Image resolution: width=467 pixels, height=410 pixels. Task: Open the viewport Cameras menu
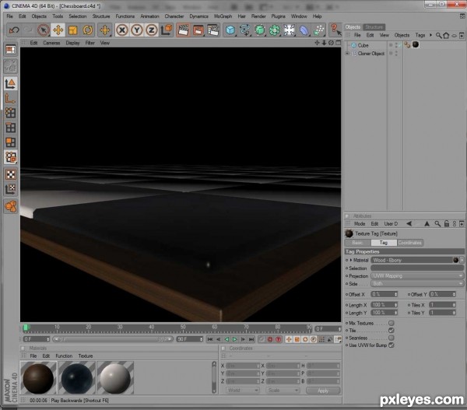coord(51,43)
